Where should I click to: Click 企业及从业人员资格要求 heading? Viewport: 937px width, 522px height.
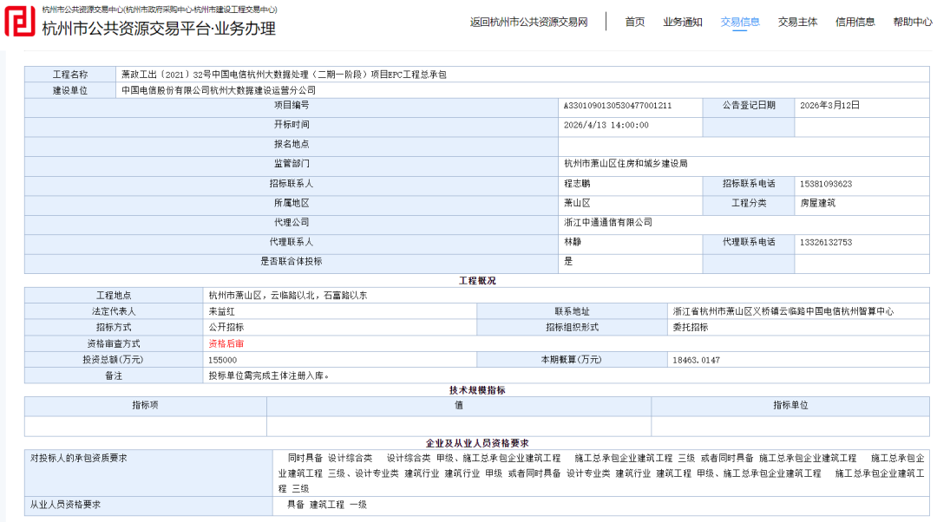pos(477,443)
